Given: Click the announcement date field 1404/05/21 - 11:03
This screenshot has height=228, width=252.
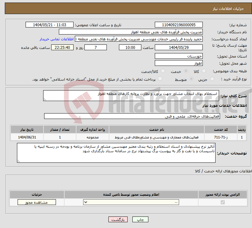Looking at the screenshot, I should [50, 25].
